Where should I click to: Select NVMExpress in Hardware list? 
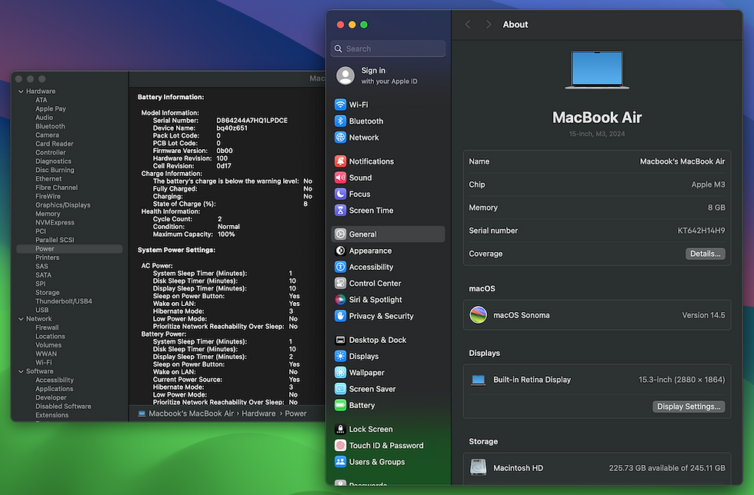[x=55, y=222]
